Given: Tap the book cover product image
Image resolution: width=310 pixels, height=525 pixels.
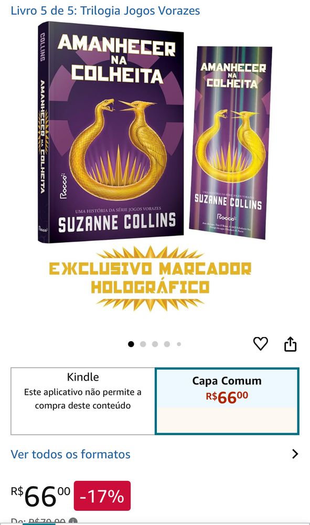Looking at the screenshot, I should 111,132.
